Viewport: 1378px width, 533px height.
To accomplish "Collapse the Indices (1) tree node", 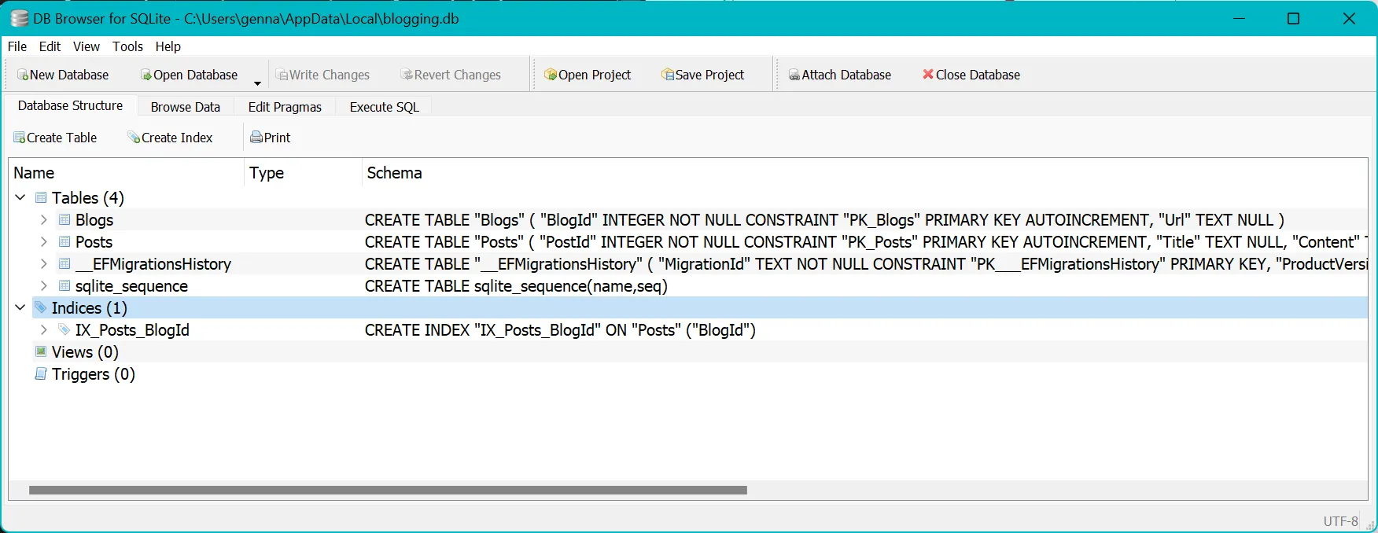I will 20,307.
